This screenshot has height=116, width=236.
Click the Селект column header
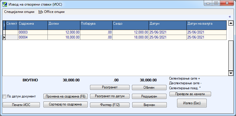click(12, 25)
